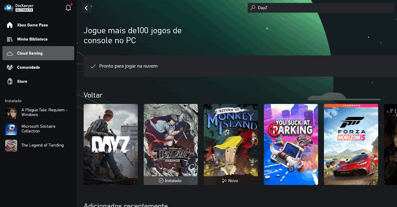The height and width of the screenshot is (207, 397).
Task: Open the Comunidade section
Action: (38, 67)
